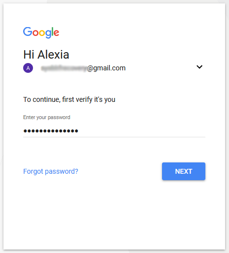This screenshot has height=253, width=229.
Task: Focus the password input field
Action: coord(114,131)
